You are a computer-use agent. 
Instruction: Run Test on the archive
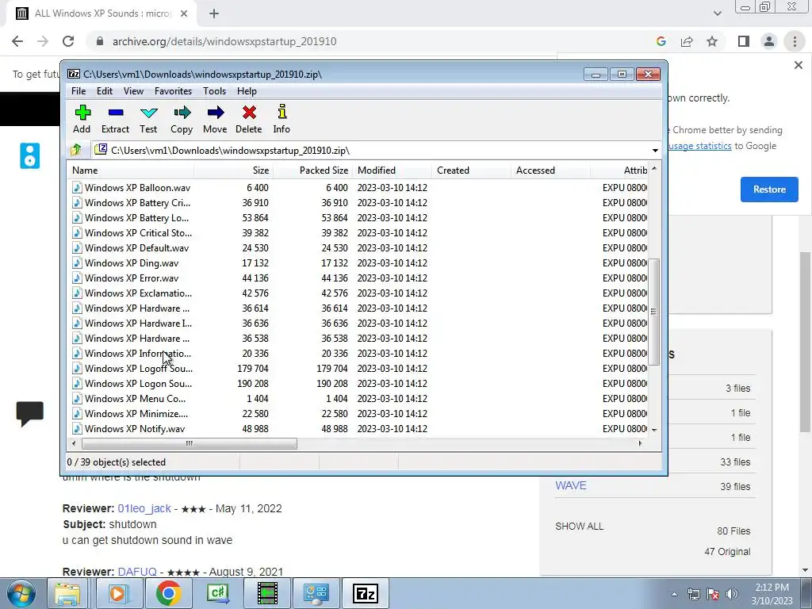[148, 120]
